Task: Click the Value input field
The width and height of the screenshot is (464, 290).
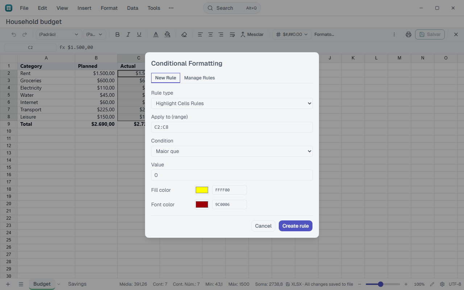Action: point(232,175)
